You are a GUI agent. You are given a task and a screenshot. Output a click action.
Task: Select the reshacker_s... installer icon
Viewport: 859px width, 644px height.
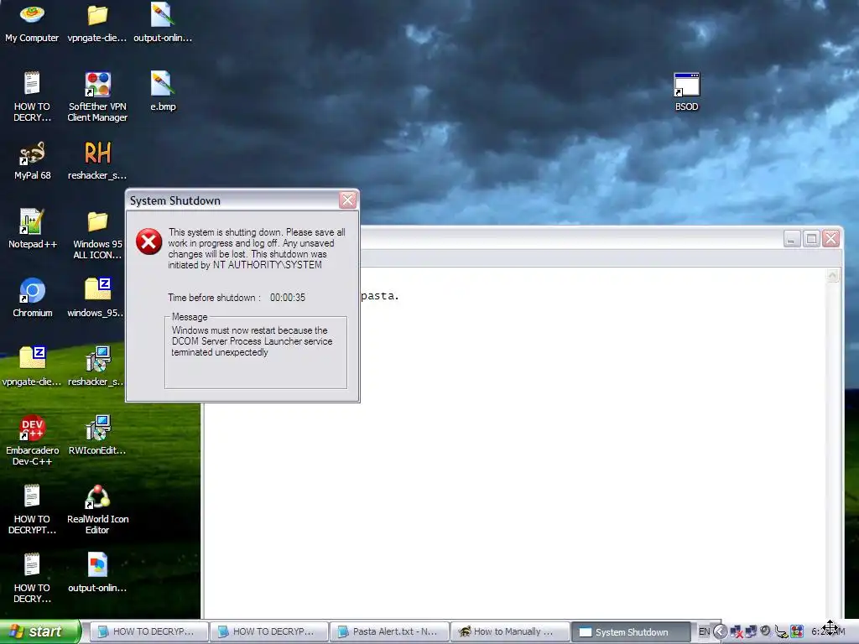tap(97, 366)
